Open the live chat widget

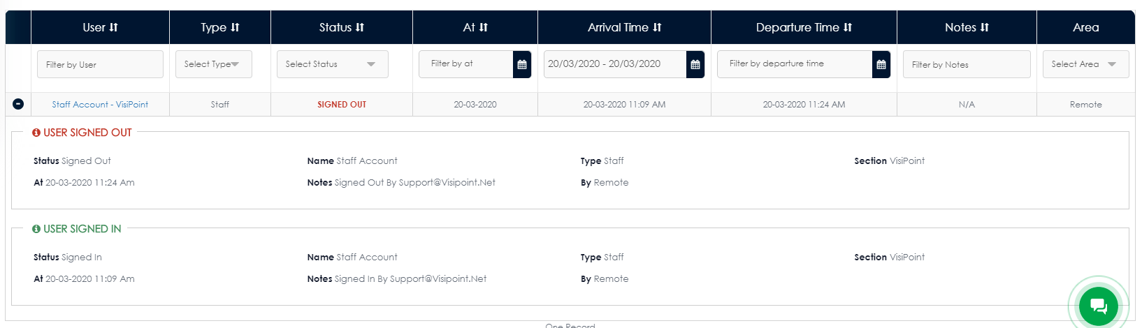pyautogui.click(x=1098, y=305)
